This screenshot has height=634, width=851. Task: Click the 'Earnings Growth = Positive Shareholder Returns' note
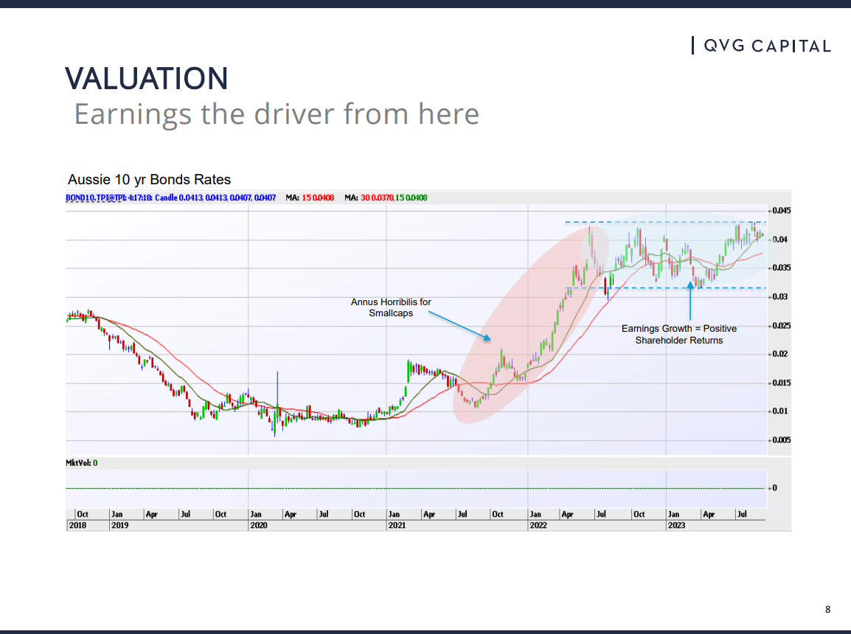click(678, 334)
